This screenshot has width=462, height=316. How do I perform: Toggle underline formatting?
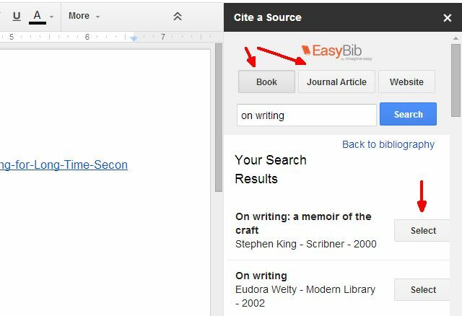17,16
